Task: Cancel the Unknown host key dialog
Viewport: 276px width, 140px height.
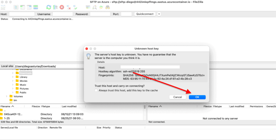Action: pyautogui.click(x=177, y=97)
